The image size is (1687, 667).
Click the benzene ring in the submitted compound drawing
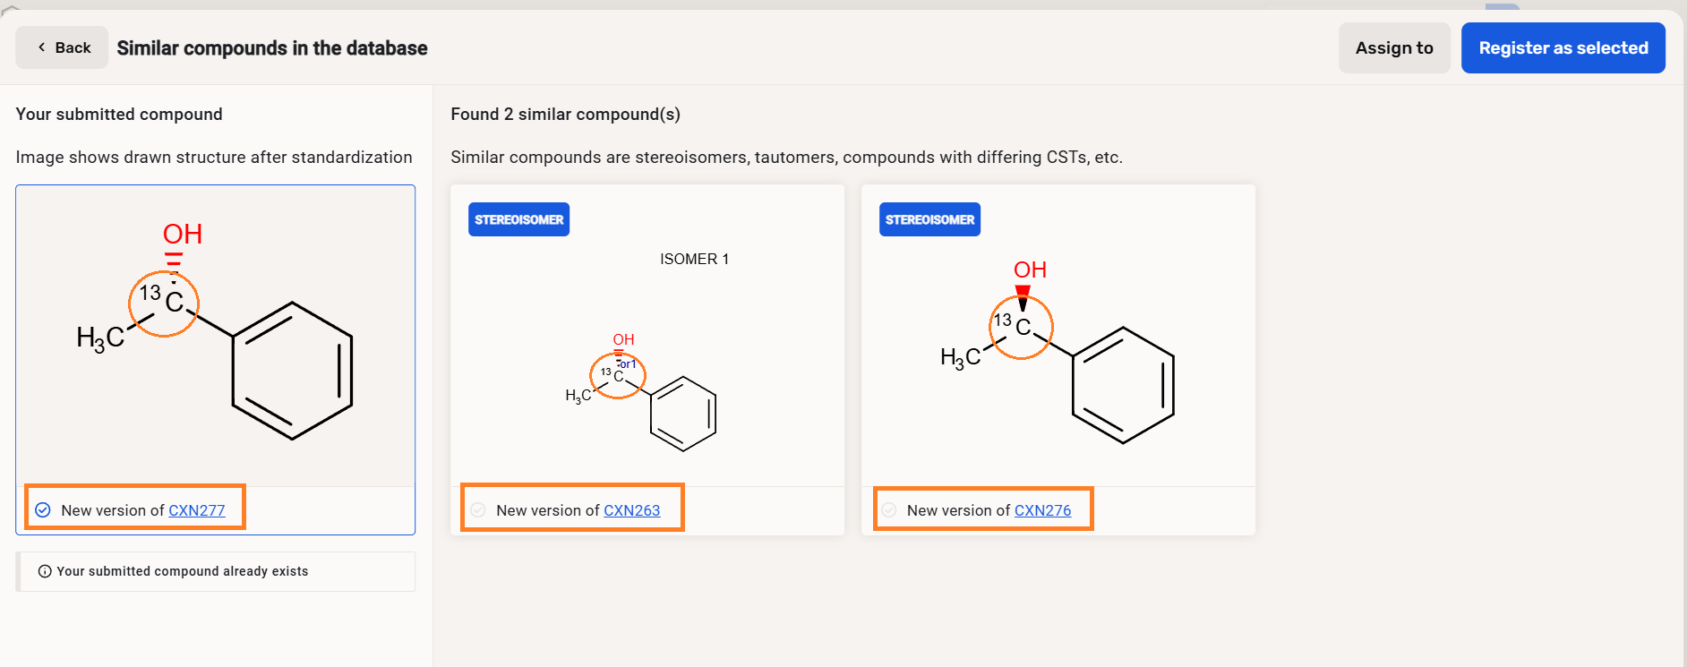[x=292, y=371]
